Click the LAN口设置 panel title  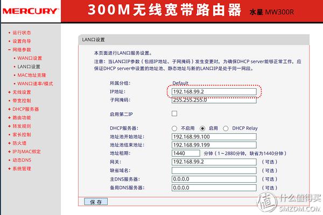coord(93,40)
